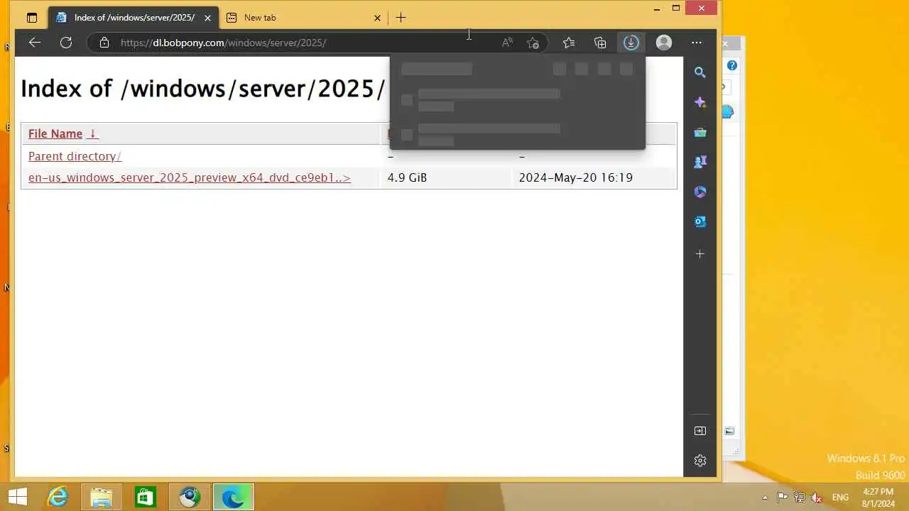Viewport: 909px width, 511px height.
Task: Open the Tab actions menu icon
Action: pos(32,18)
